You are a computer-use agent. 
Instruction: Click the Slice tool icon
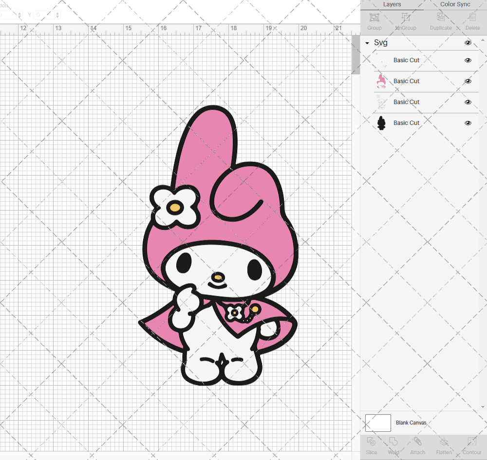pyautogui.click(x=371, y=442)
